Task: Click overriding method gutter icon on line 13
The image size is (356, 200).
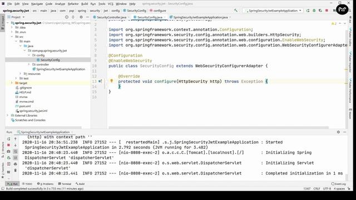Action: click(x=100, y=81)
